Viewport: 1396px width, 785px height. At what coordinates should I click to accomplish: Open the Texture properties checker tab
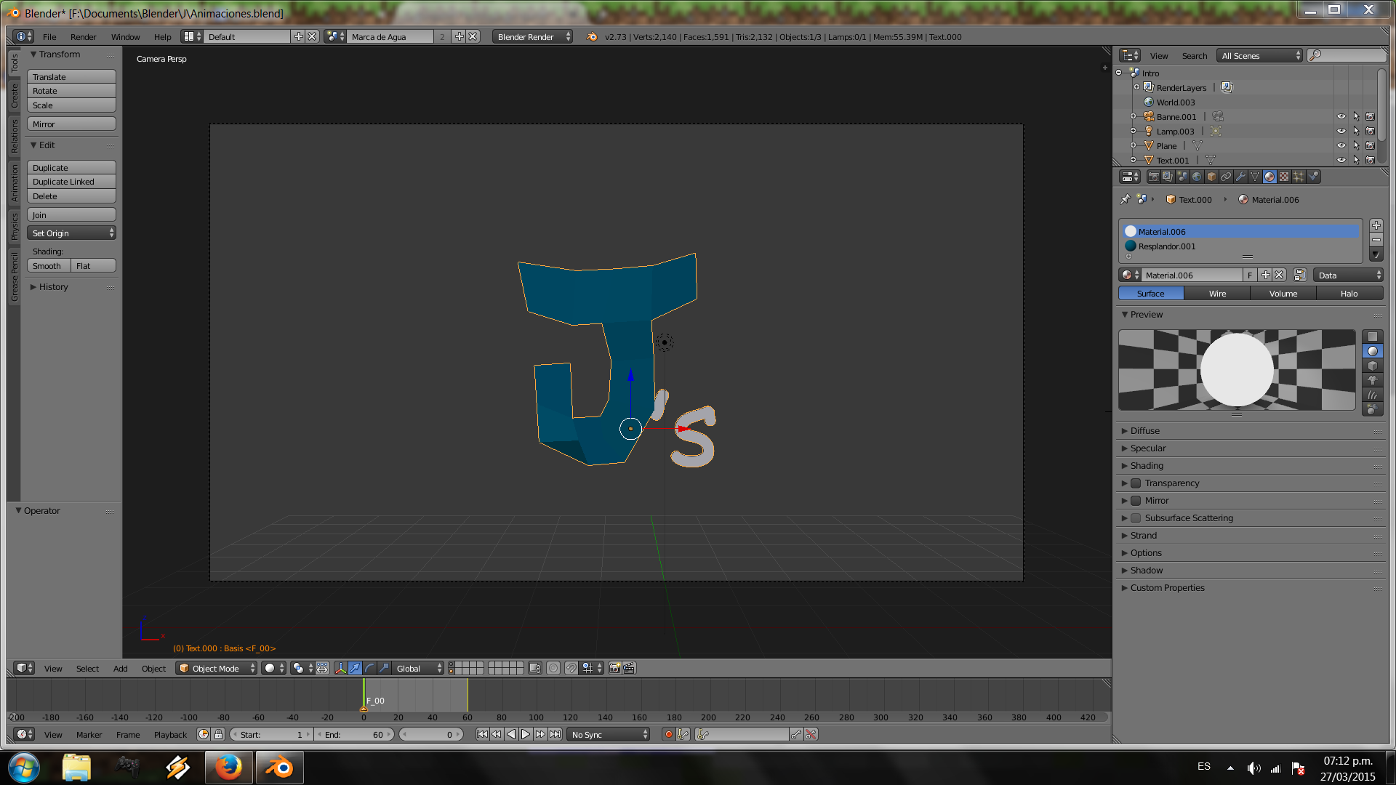[1284, 177]
